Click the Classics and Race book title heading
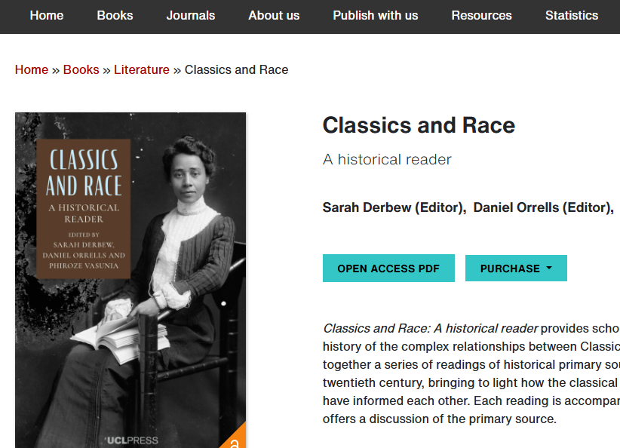 pos(419,125)
